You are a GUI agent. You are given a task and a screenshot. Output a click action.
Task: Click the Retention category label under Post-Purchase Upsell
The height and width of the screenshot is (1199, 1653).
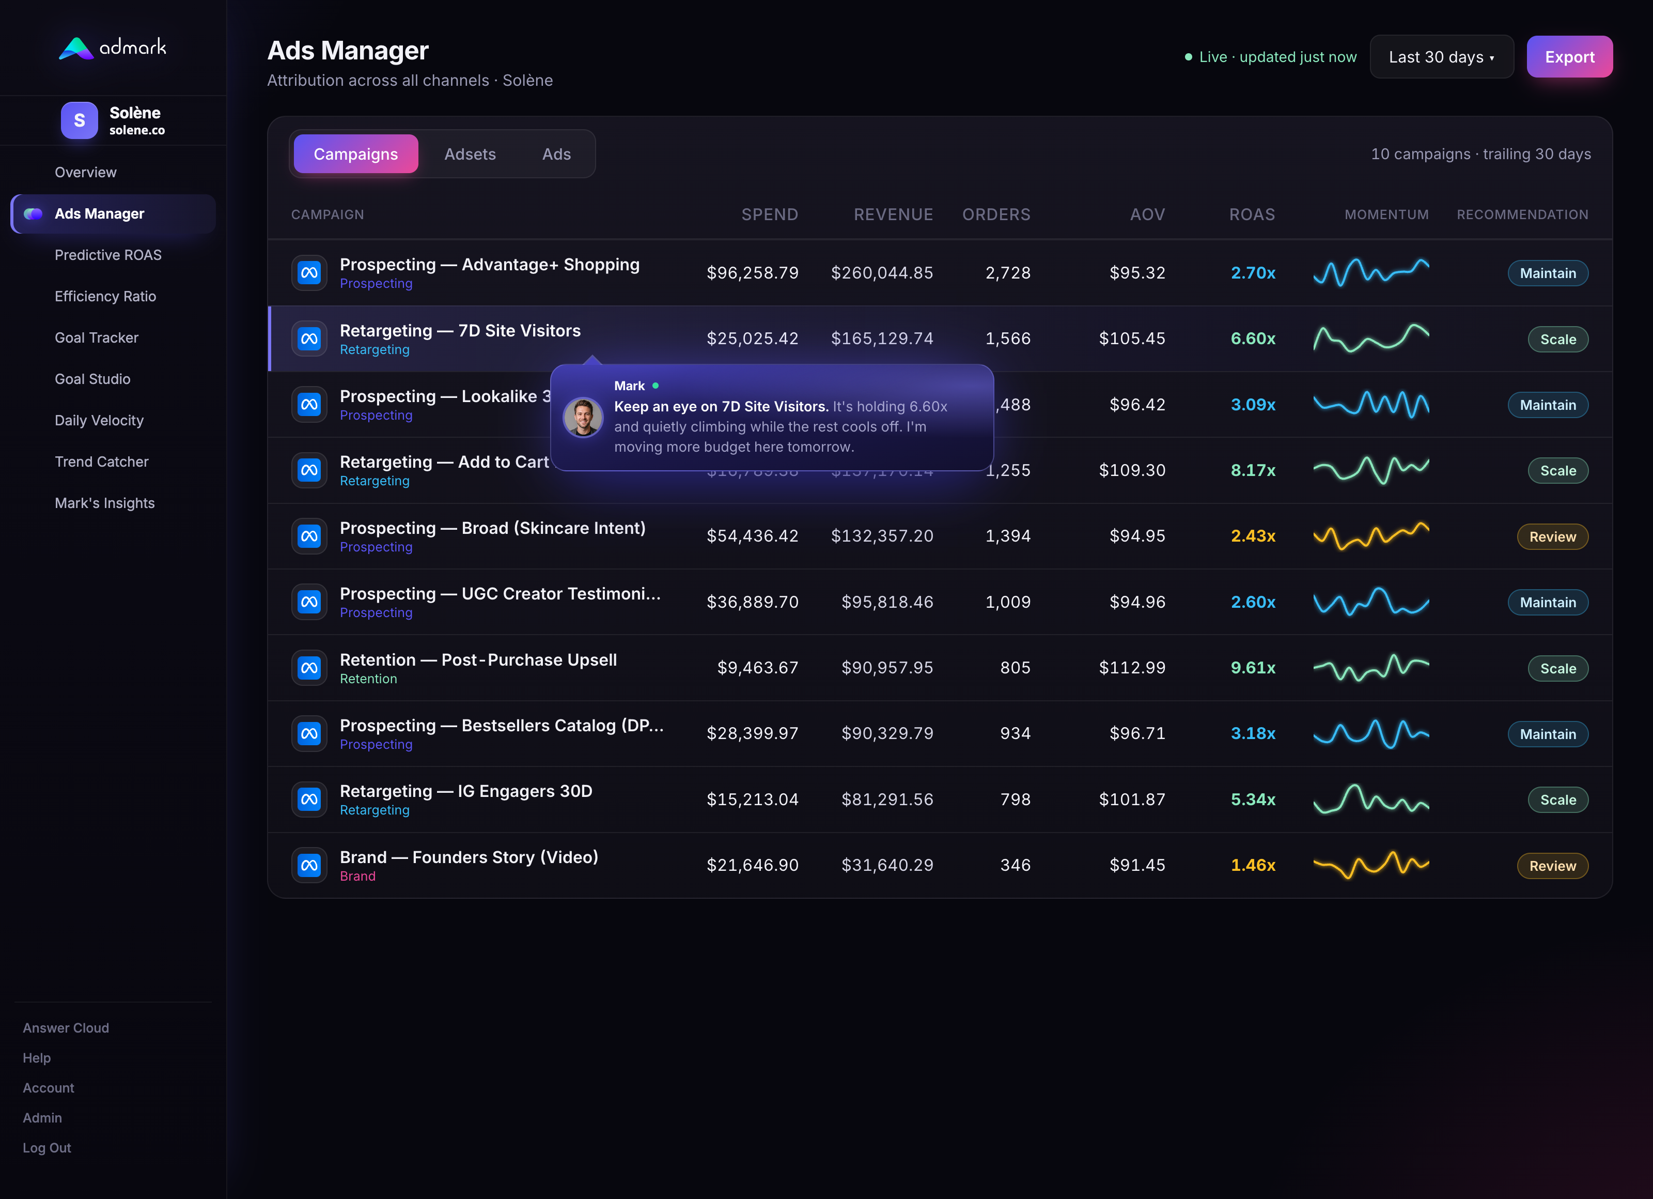click(368, 679)
